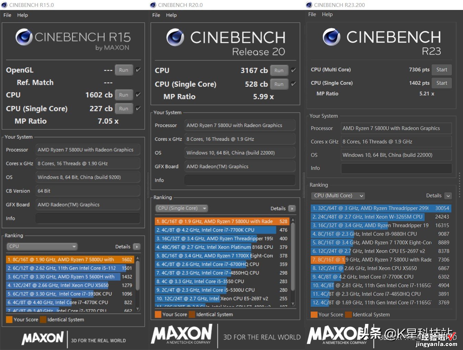Click the Cinebench R23 sphere logo
Screen dimensions: 463x350
click(x=332, y=37)
